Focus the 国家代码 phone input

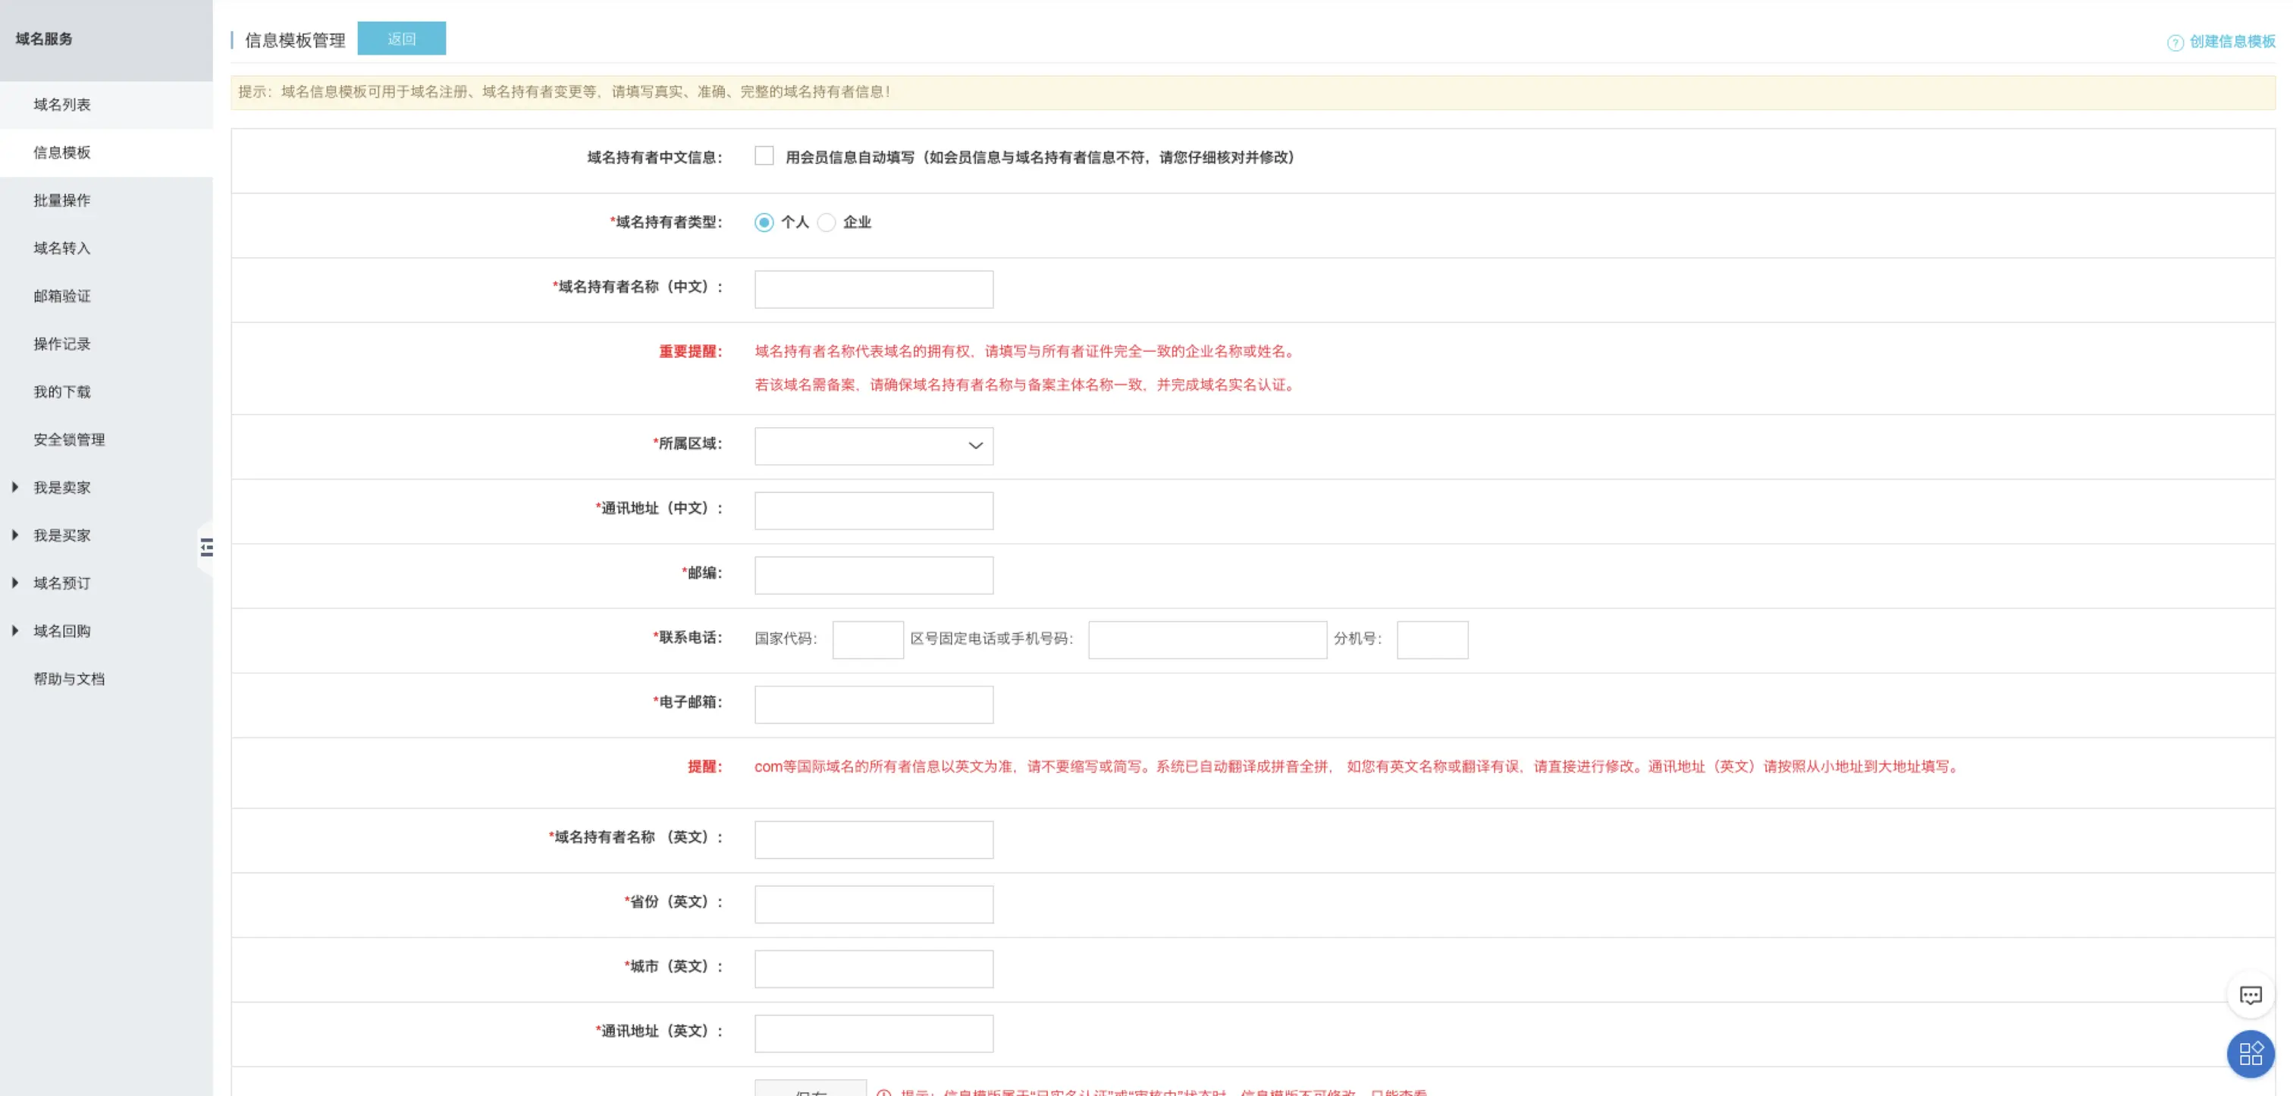click(x=867, y=640)
